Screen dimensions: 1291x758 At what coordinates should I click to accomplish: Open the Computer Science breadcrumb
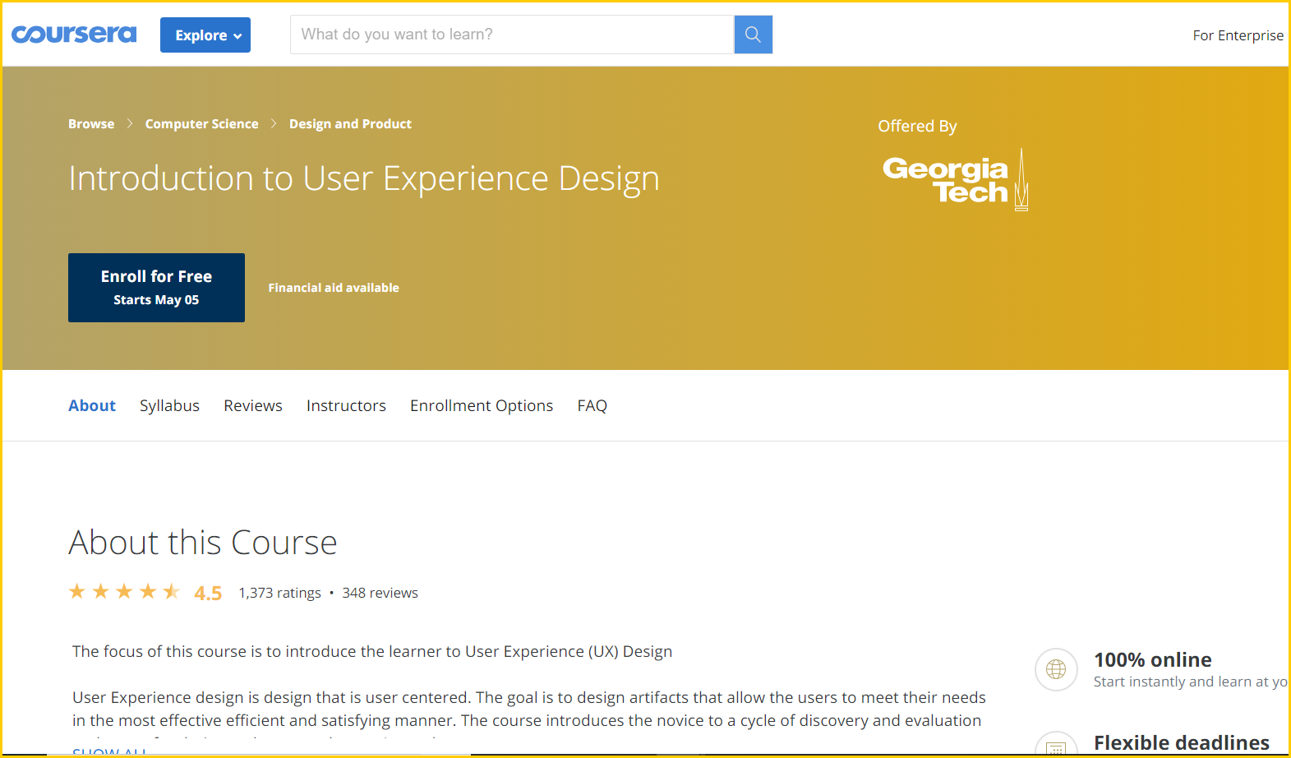click(201, 124)
